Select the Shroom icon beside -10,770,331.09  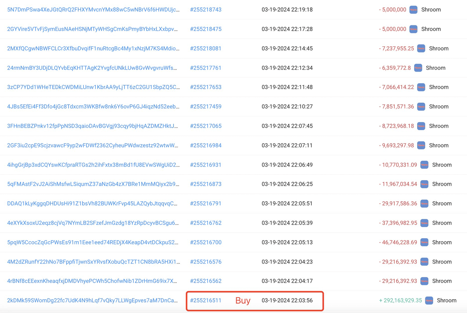pos(424,165)
